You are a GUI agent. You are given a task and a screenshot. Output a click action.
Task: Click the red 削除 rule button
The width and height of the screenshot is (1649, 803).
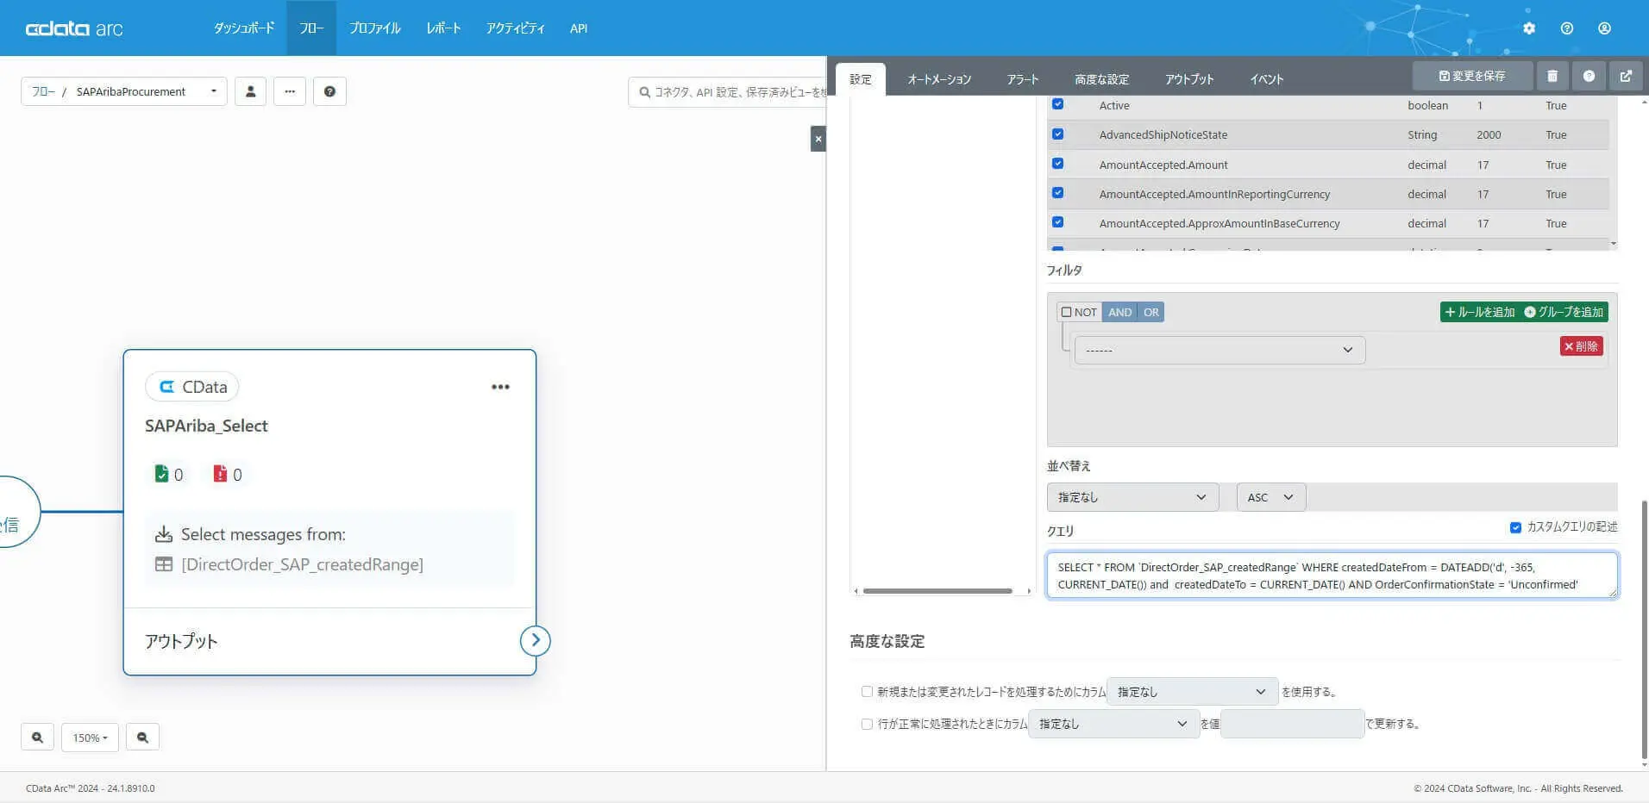click(1581, 346)
